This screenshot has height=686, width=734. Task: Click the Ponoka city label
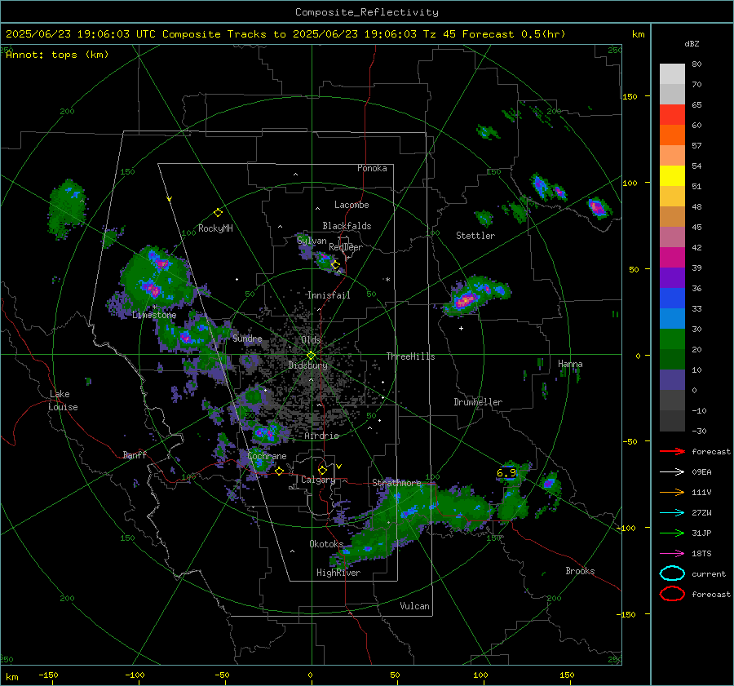point(372,168)
